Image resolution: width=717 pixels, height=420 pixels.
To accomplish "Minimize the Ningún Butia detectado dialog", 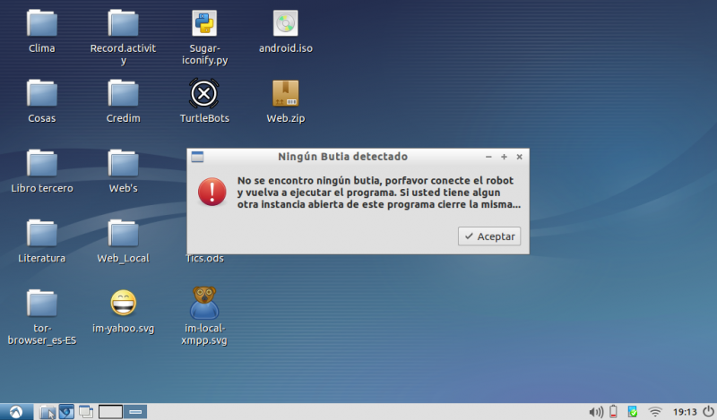I will click(x=488, y=157).
